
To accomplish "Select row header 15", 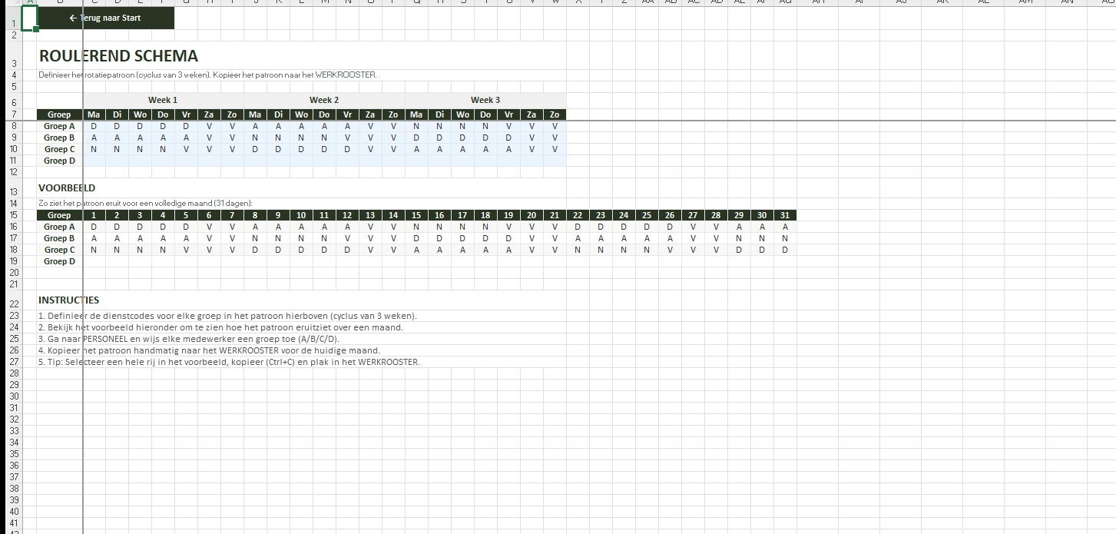I will (14, 215).
